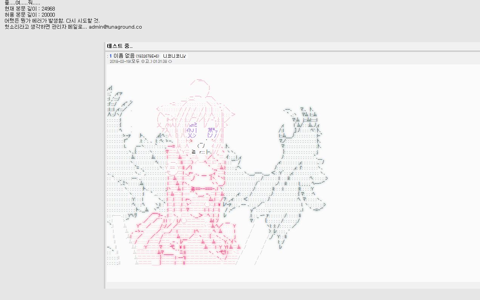This screenshot has height=300, width=480.
Task: Click the 헛소리라고 생각하면 관리자 메일로 text
Action: point(46,27)
